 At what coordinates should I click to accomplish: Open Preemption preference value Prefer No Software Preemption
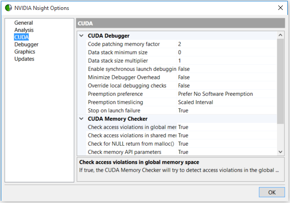coord(227,94)
